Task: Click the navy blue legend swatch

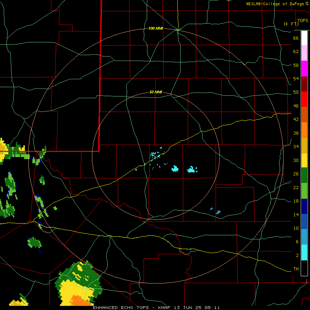Action: (x=304, y=206)
